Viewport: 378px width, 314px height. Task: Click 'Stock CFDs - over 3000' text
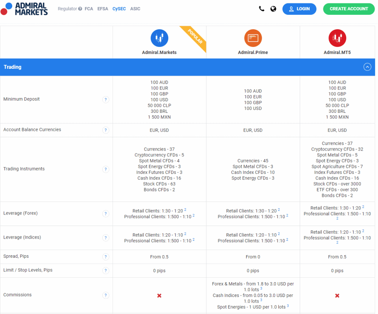(337, 184)
